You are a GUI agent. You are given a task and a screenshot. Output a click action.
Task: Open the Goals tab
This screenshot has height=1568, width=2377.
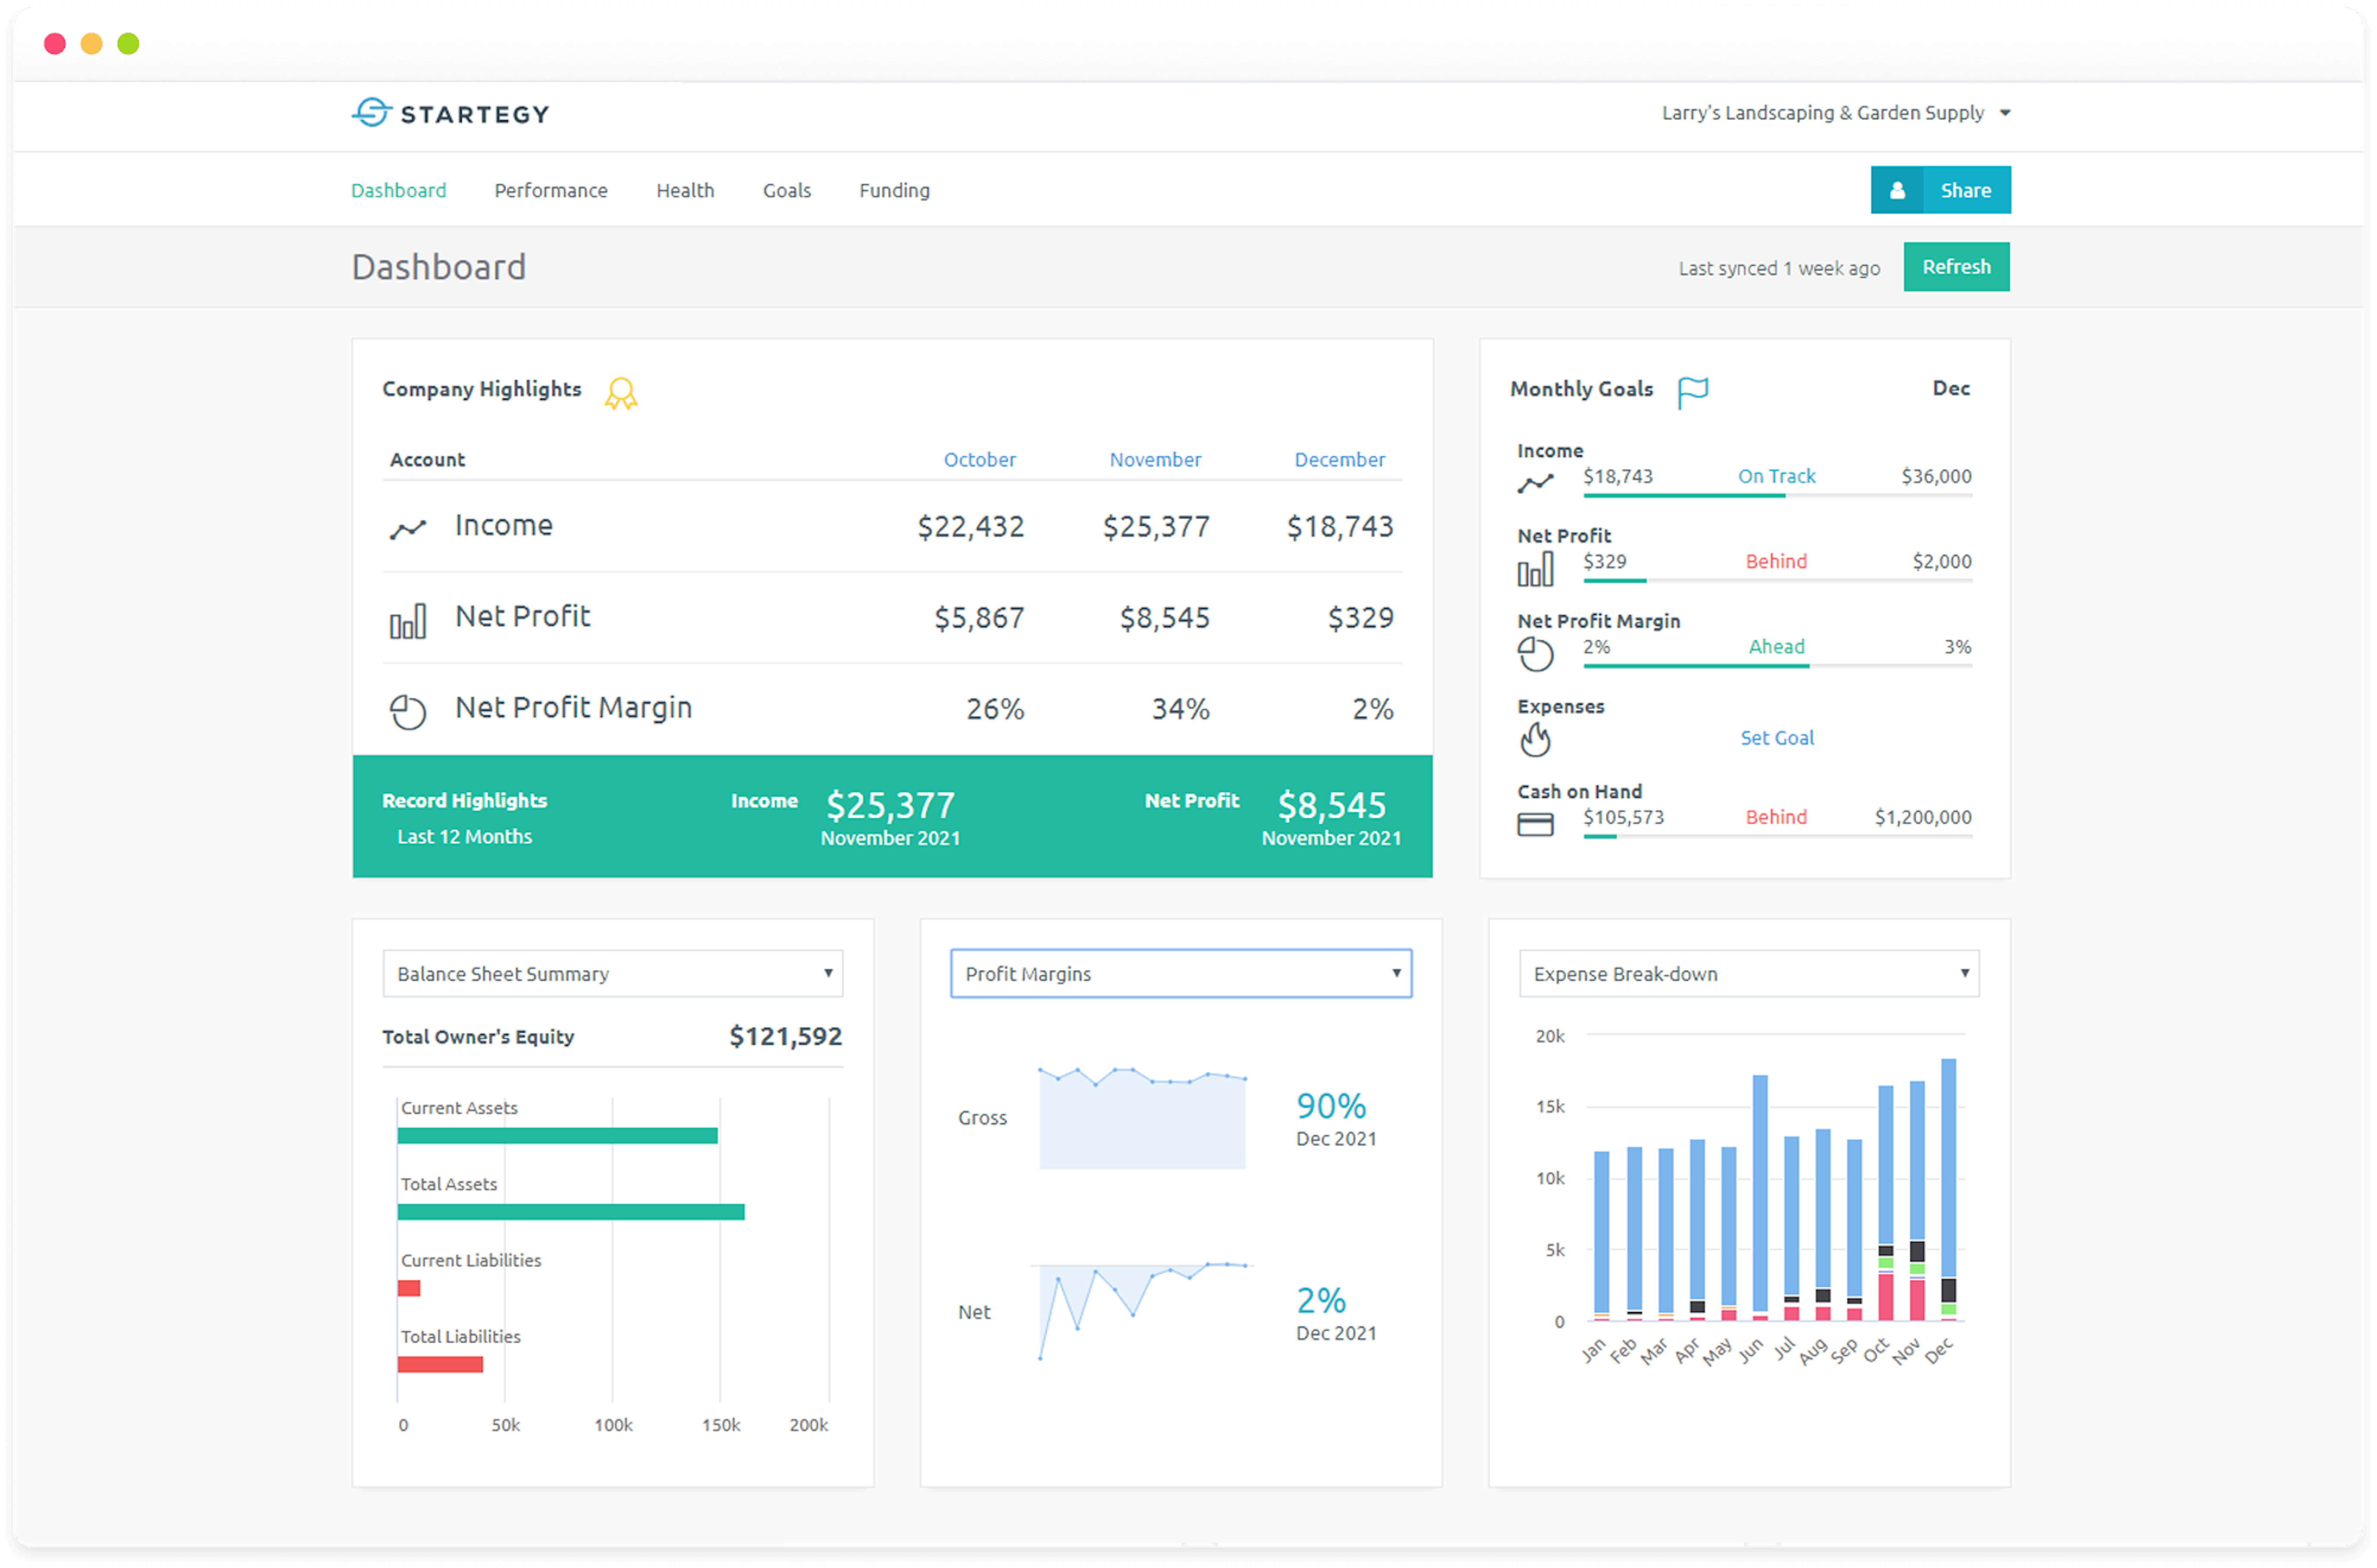pos(787,190)
